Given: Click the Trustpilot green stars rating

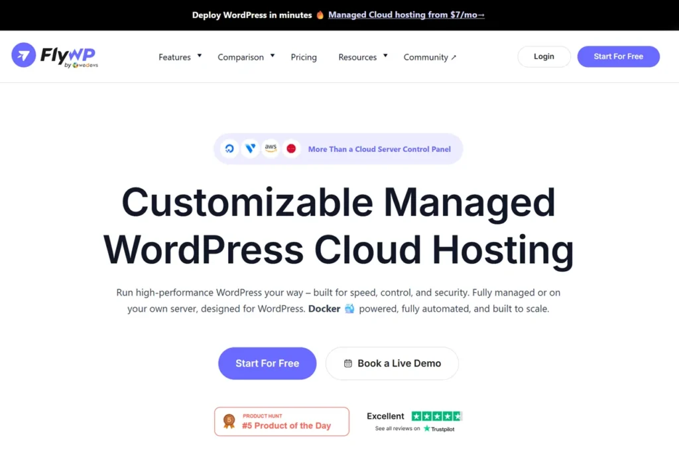Looking at the screenshot, I should tap(436, 416).
